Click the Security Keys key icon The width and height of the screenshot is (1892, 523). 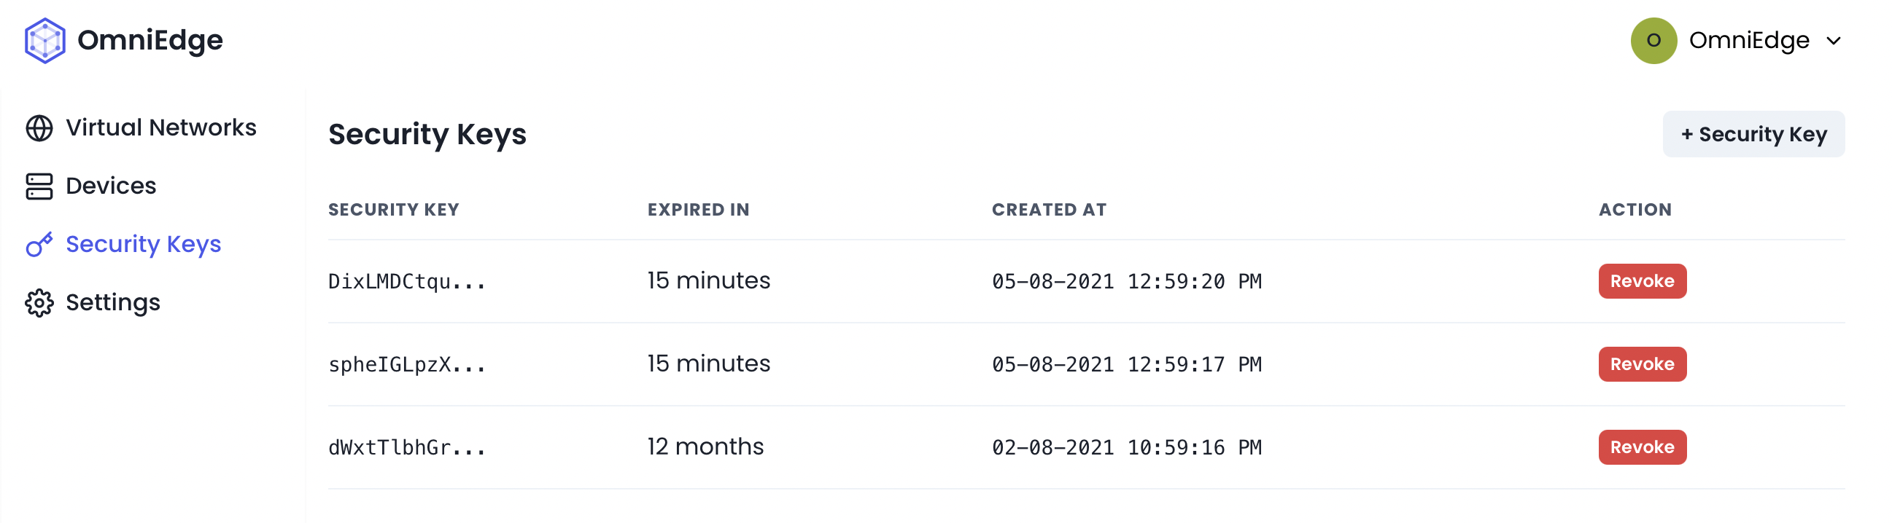tap(39, 244)
